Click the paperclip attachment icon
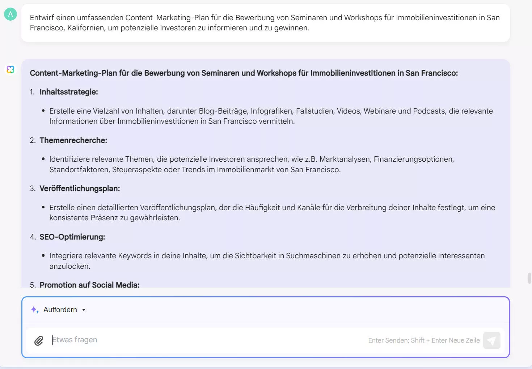The width and height of the screenshot is (532, 369). (x=38, y=340)
